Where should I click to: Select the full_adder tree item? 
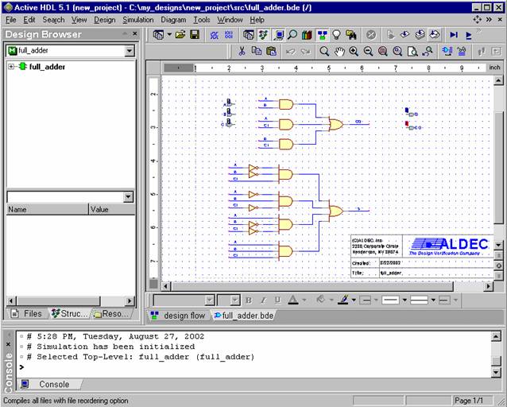click(47, 67)
